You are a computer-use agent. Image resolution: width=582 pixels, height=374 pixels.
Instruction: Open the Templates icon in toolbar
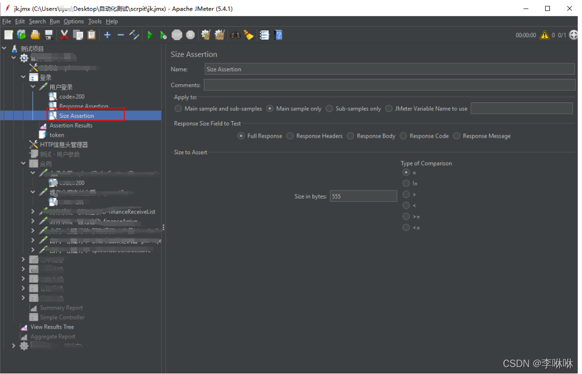tap(21, 35)
